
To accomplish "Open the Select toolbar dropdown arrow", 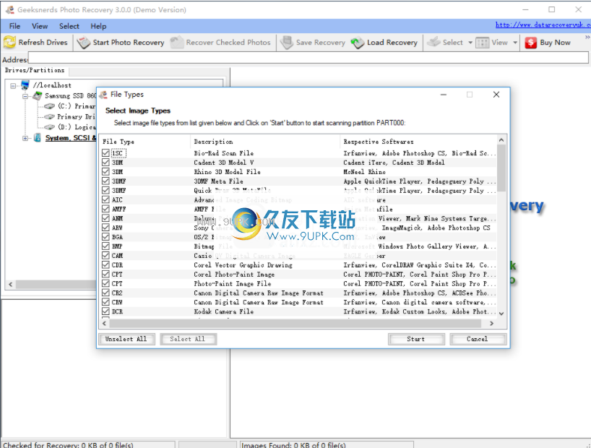I will pyautogui.click(x=470, y=43).
